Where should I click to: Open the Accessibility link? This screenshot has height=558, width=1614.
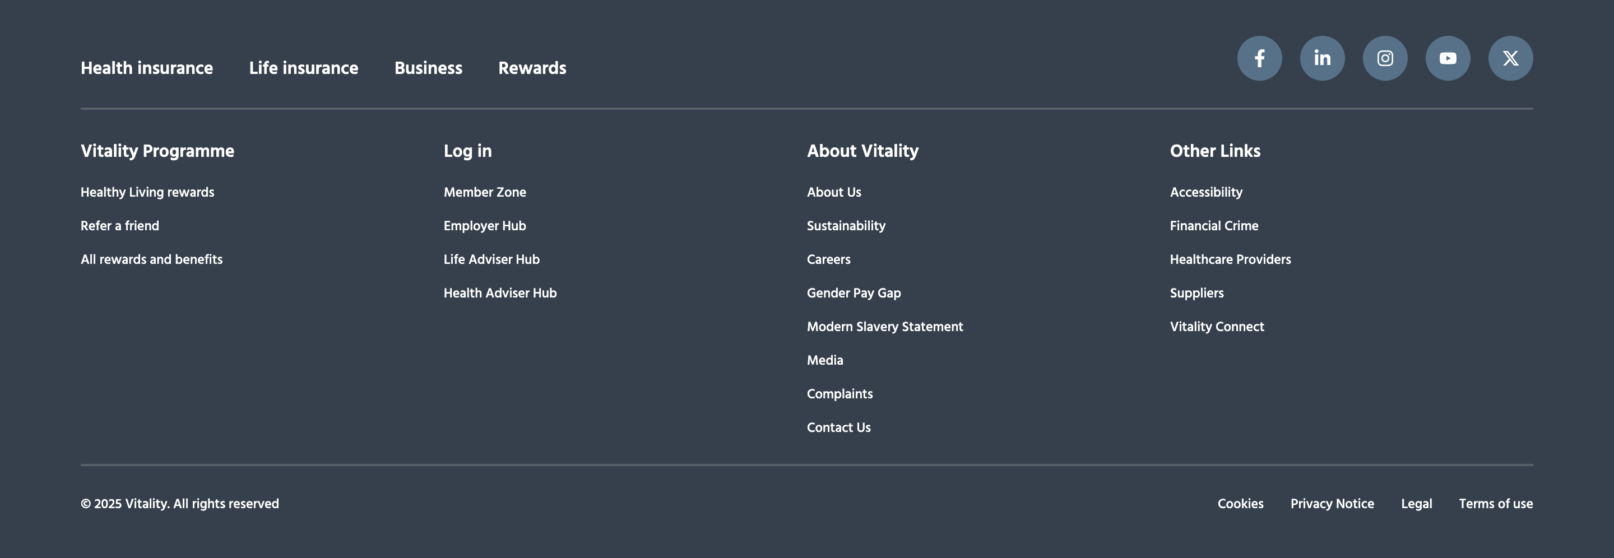[x=1206, y=192]
